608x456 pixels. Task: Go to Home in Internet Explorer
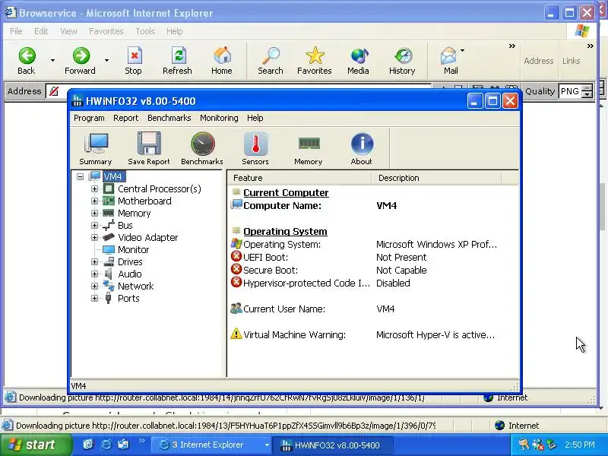(x=222, y=61)
